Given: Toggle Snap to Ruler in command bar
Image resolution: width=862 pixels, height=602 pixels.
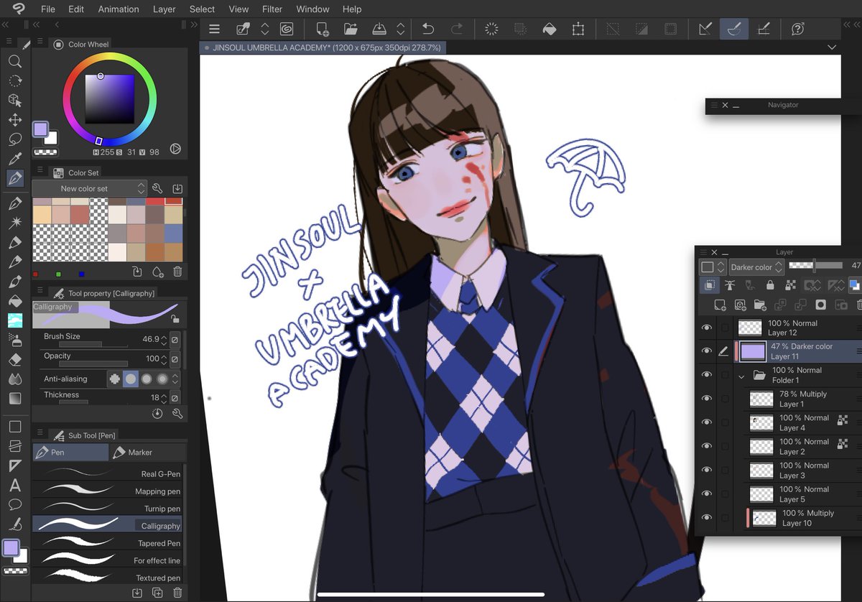Looking at the screenshot, I should pos(704,29).
